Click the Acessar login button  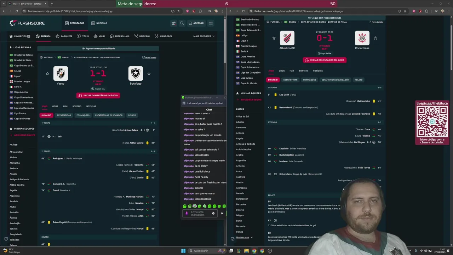click(x=196, y=23)
